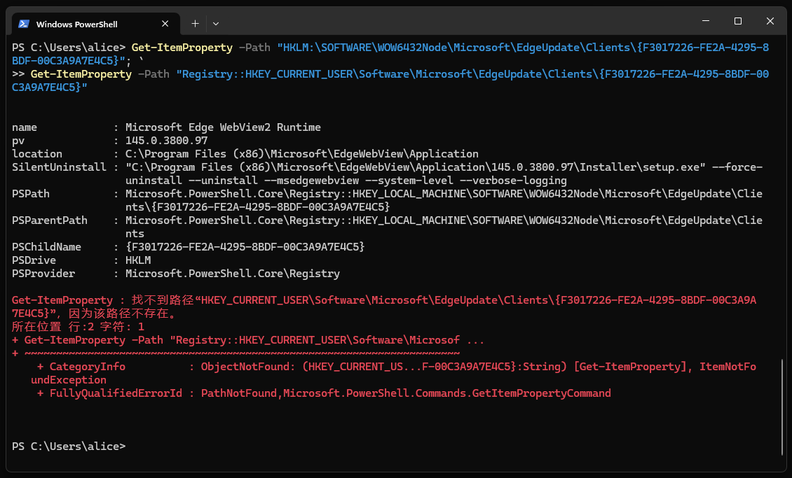Image resolution: width=792 pixels, height=478 pixels.
Task: Click the PSProvider value 'Microsoft.PowerShell.Core\Registry'
Action: click(x=233, y=273)
